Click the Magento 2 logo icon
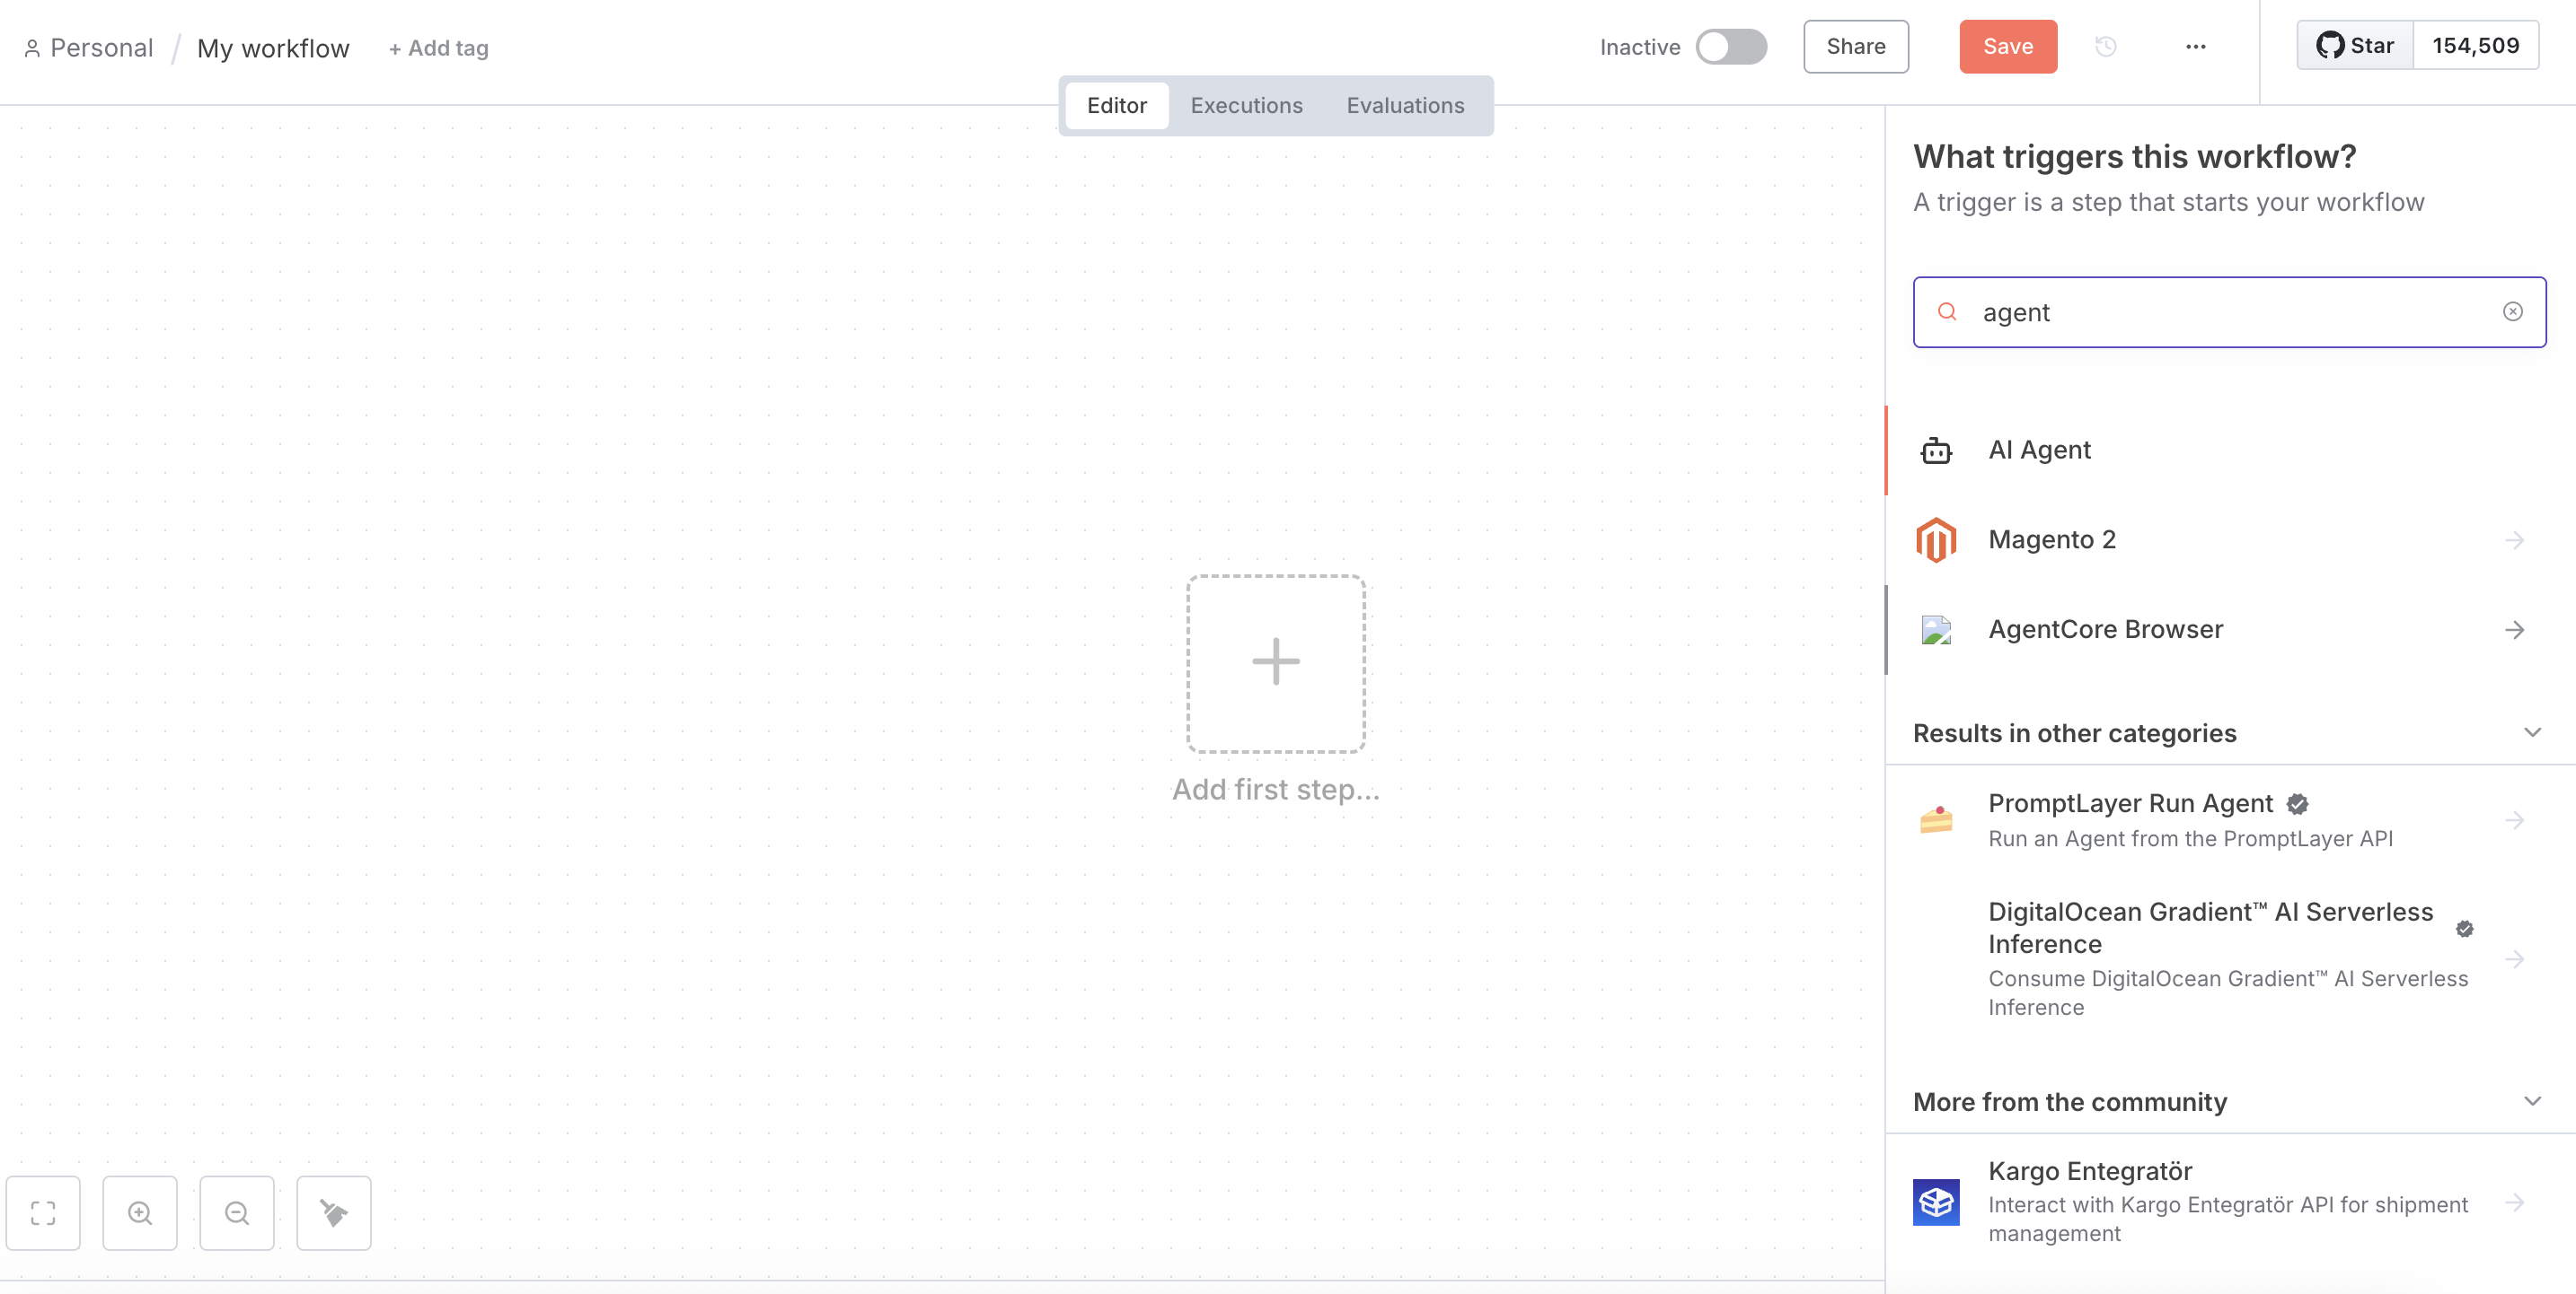The height and width of the screenshot is (1294, 2576). coord(1936,539)
